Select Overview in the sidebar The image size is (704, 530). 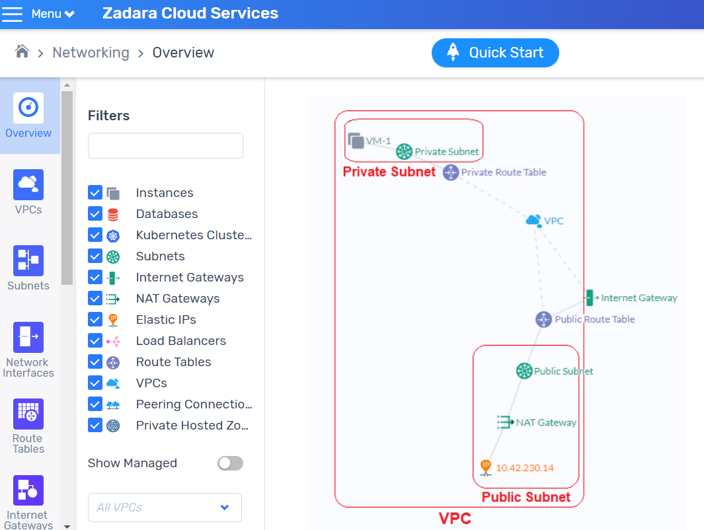28,116
